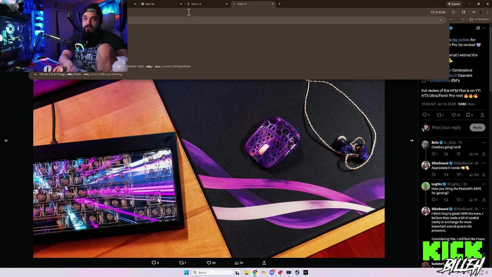This screenshot has width=492, height=277.
Task: Repost the 'Appreciate it homie' reply
Action: click(x=446, y=175)
